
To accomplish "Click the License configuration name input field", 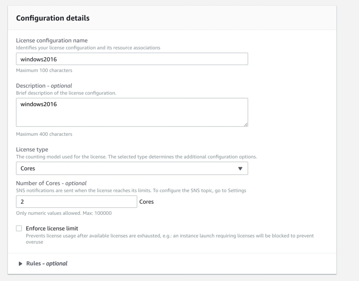I will tap(132, 59).
